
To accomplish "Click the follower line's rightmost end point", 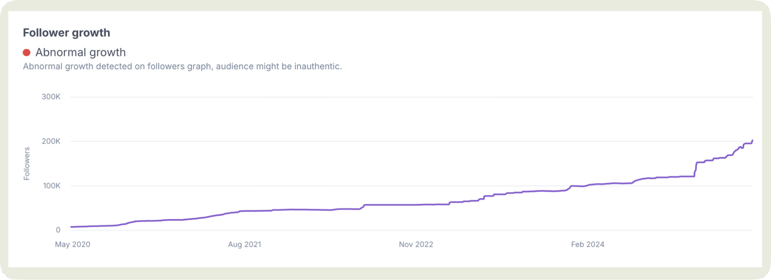I will [x=752, y=141].
